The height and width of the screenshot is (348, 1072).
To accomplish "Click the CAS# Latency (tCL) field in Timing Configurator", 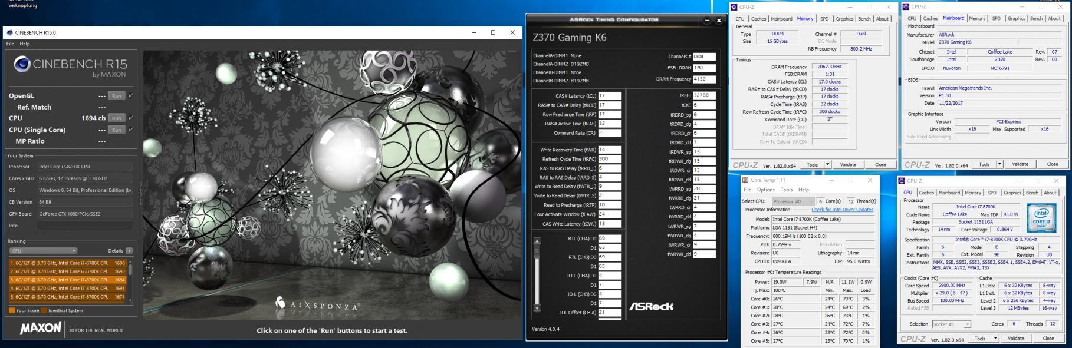I will (609, 96).
